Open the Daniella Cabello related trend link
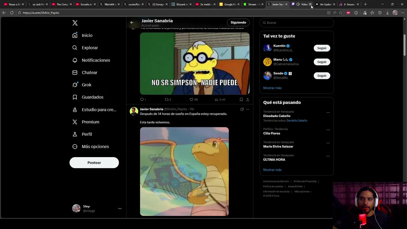The width and height of the screenshot is (407, 229). click(297, 121)
